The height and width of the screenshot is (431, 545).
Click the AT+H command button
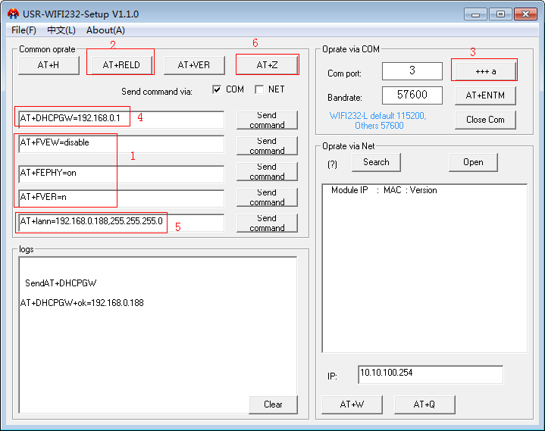49,65
